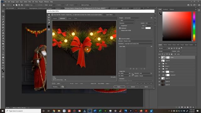Click the Save button in Save for Web
The image size is (201, 113).
119,87
